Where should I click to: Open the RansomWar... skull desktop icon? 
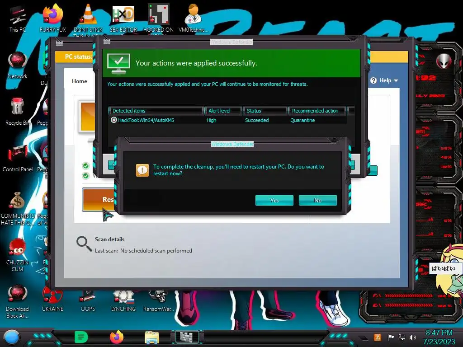point(158,300)
